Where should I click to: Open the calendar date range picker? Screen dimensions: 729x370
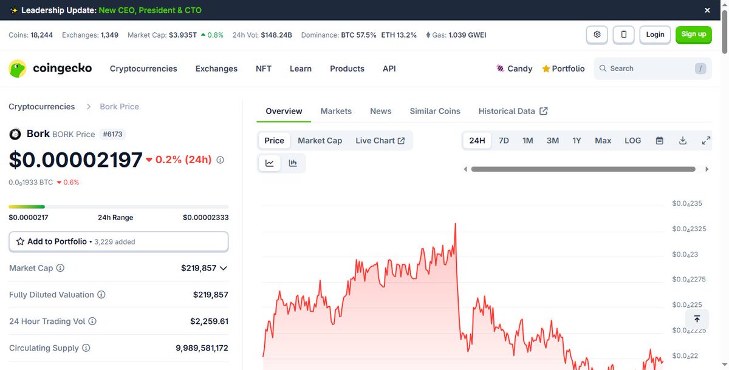[x=659, y=140]
